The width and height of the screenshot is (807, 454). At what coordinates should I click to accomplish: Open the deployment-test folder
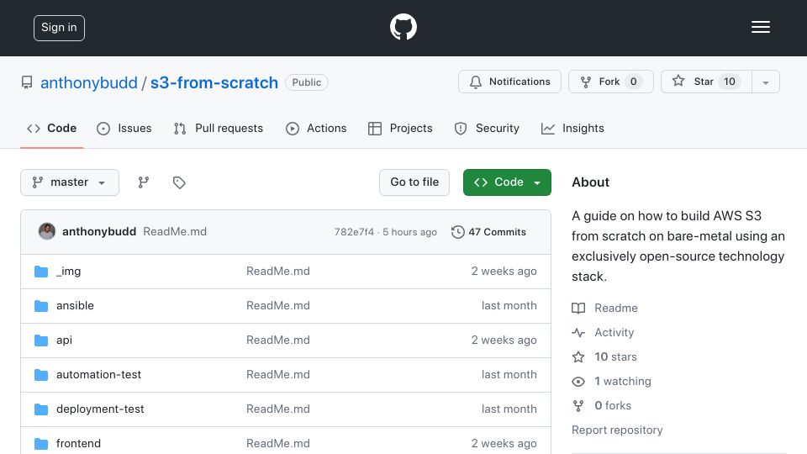tap(100, 409)
